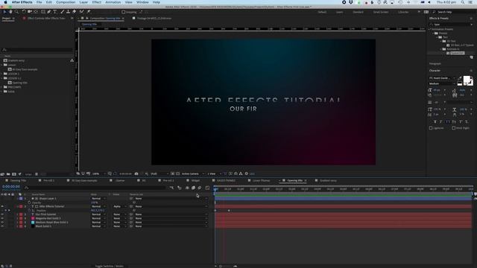Click the current time indicator in timeline
Image resolution: width=477 pixels, height=268 pixels.
click(215, 189)
